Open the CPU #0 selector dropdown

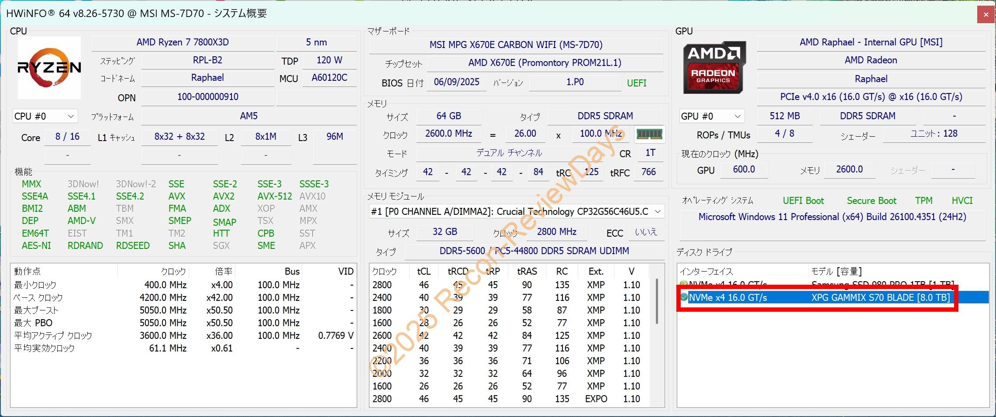pos(45,116)
